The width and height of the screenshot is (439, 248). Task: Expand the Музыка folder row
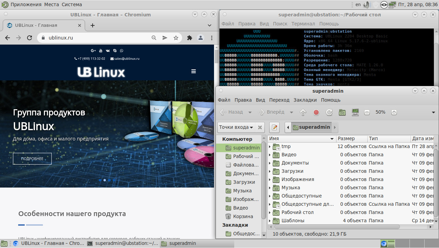(270, 188)
